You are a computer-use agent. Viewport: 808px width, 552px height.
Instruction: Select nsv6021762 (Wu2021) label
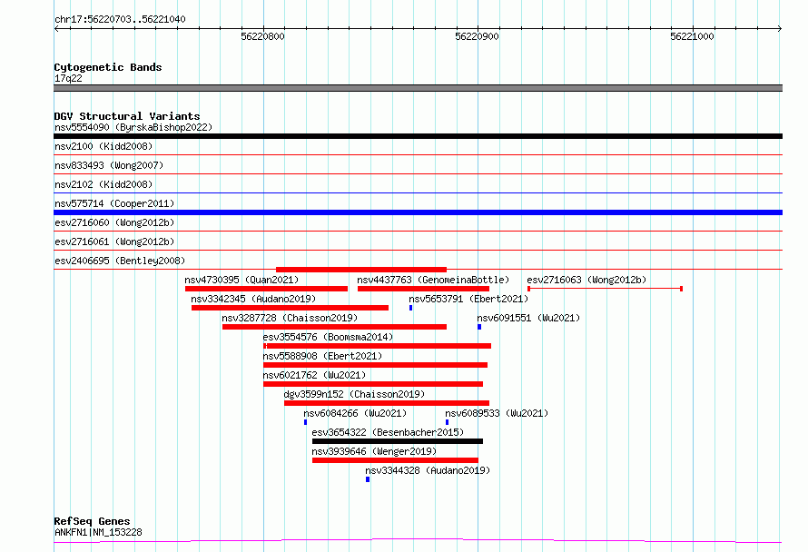(x=314, y=375)
